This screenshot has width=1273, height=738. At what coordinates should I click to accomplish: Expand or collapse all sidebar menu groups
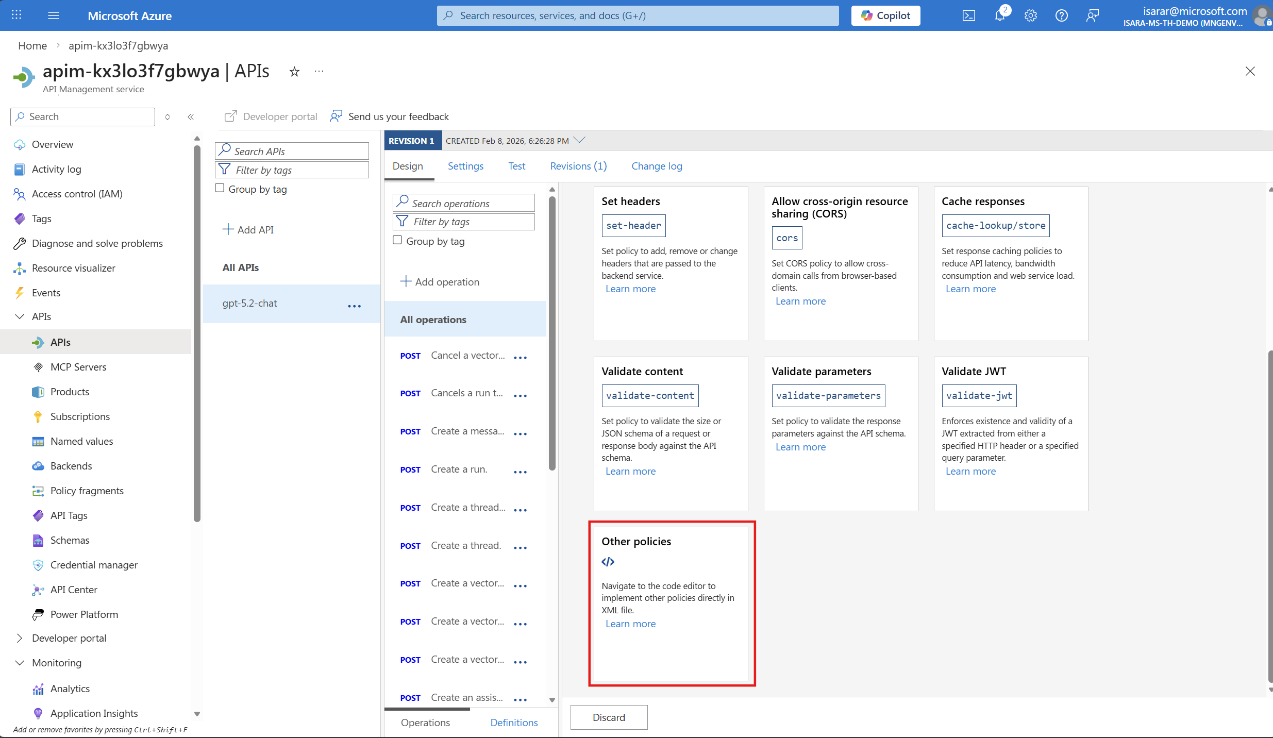pyautogui.click(x=167, y=117)
